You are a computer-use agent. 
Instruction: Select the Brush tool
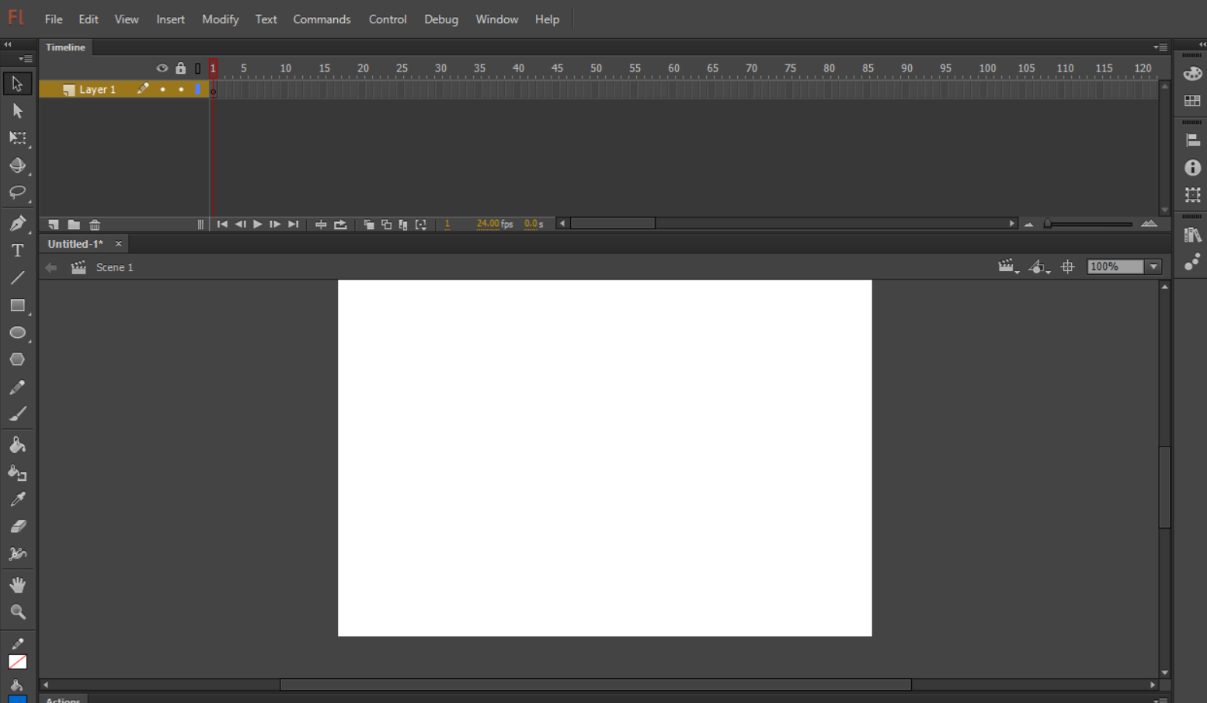pyautogui.click(x=17, y=414)
